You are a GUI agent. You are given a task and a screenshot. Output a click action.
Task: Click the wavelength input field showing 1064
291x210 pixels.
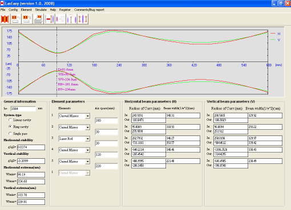pyautogui.click(x=23, y=109)
